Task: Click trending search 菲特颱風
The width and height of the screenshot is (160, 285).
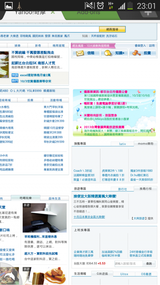Action: [x=25, y=36]
